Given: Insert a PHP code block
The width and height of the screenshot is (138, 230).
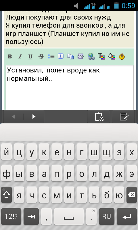Looking at the screenshot, I should (80, 56).
